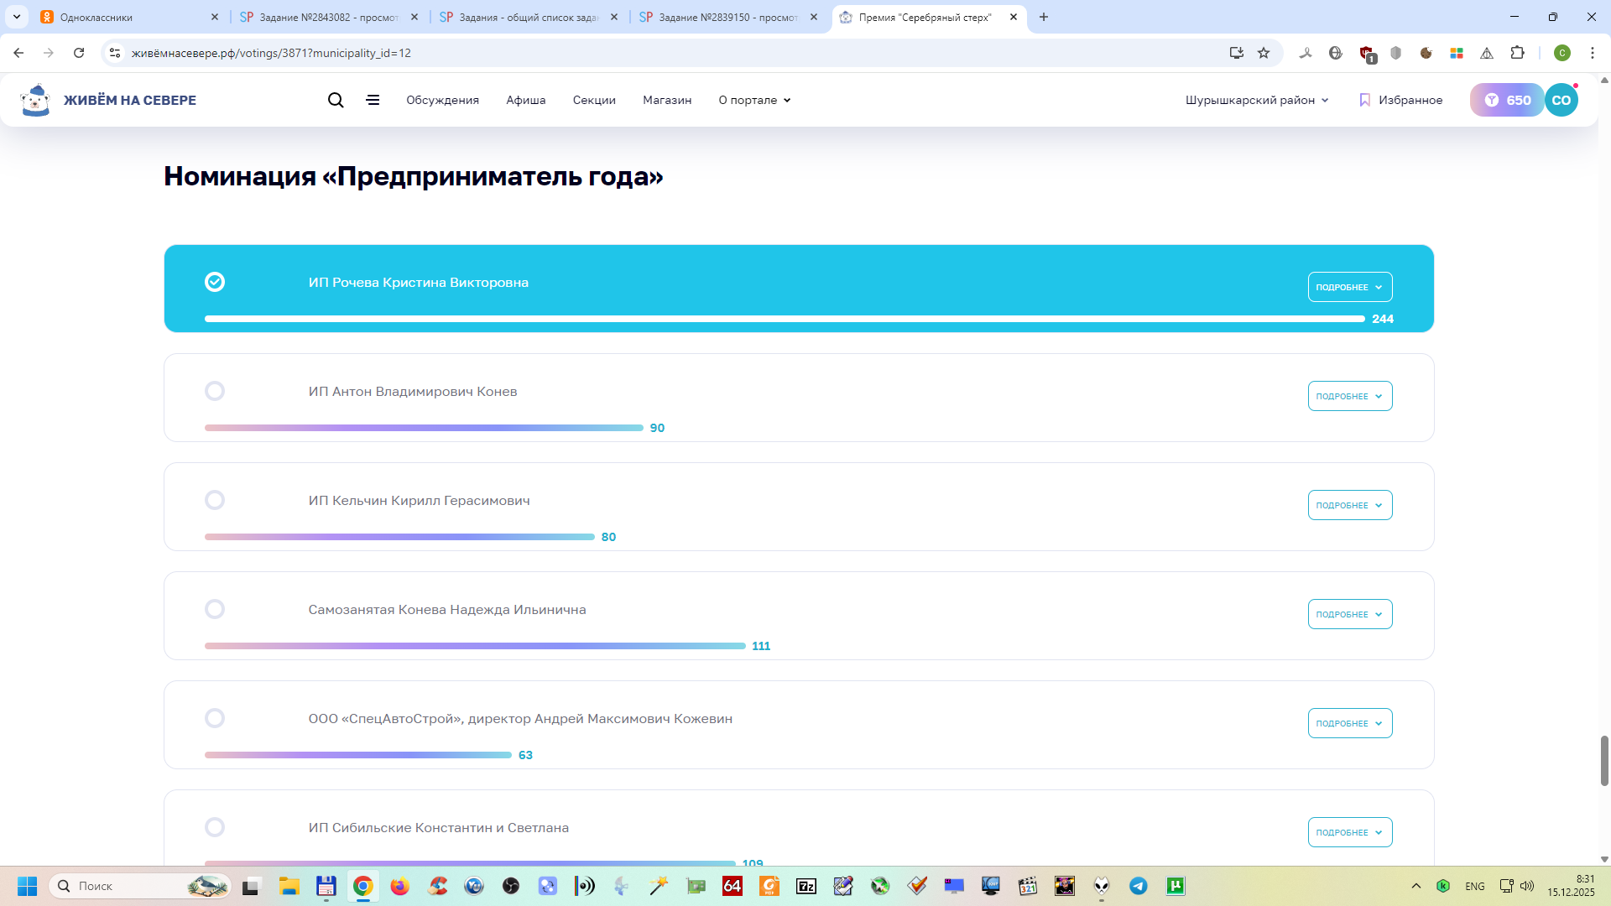Select radio for ИП Кельчин Кирилл Герасимович

[x=215, y=500]
